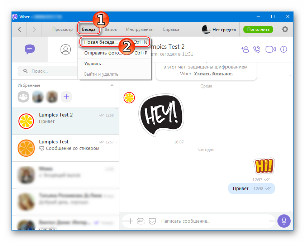Image resolution: width=305 pixels, height=242 pixels.
Task: Open the Просмотр menu
Action: tap(62, 29)
